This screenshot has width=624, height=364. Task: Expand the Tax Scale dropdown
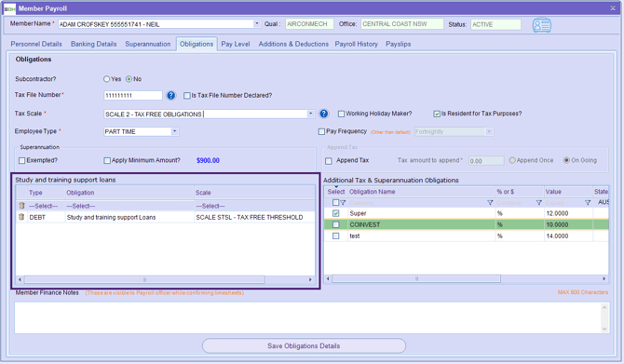tap(310, 114)
